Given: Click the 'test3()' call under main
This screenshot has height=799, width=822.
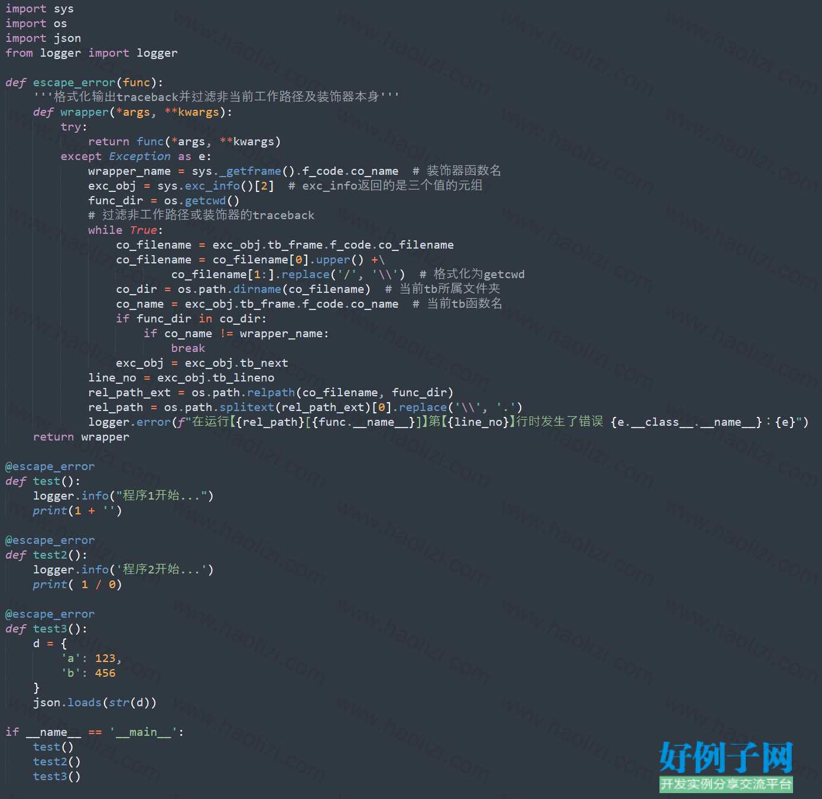Looking at the screenshot, I should point(57,777).
